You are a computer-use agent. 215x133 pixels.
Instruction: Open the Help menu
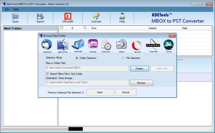16,9
